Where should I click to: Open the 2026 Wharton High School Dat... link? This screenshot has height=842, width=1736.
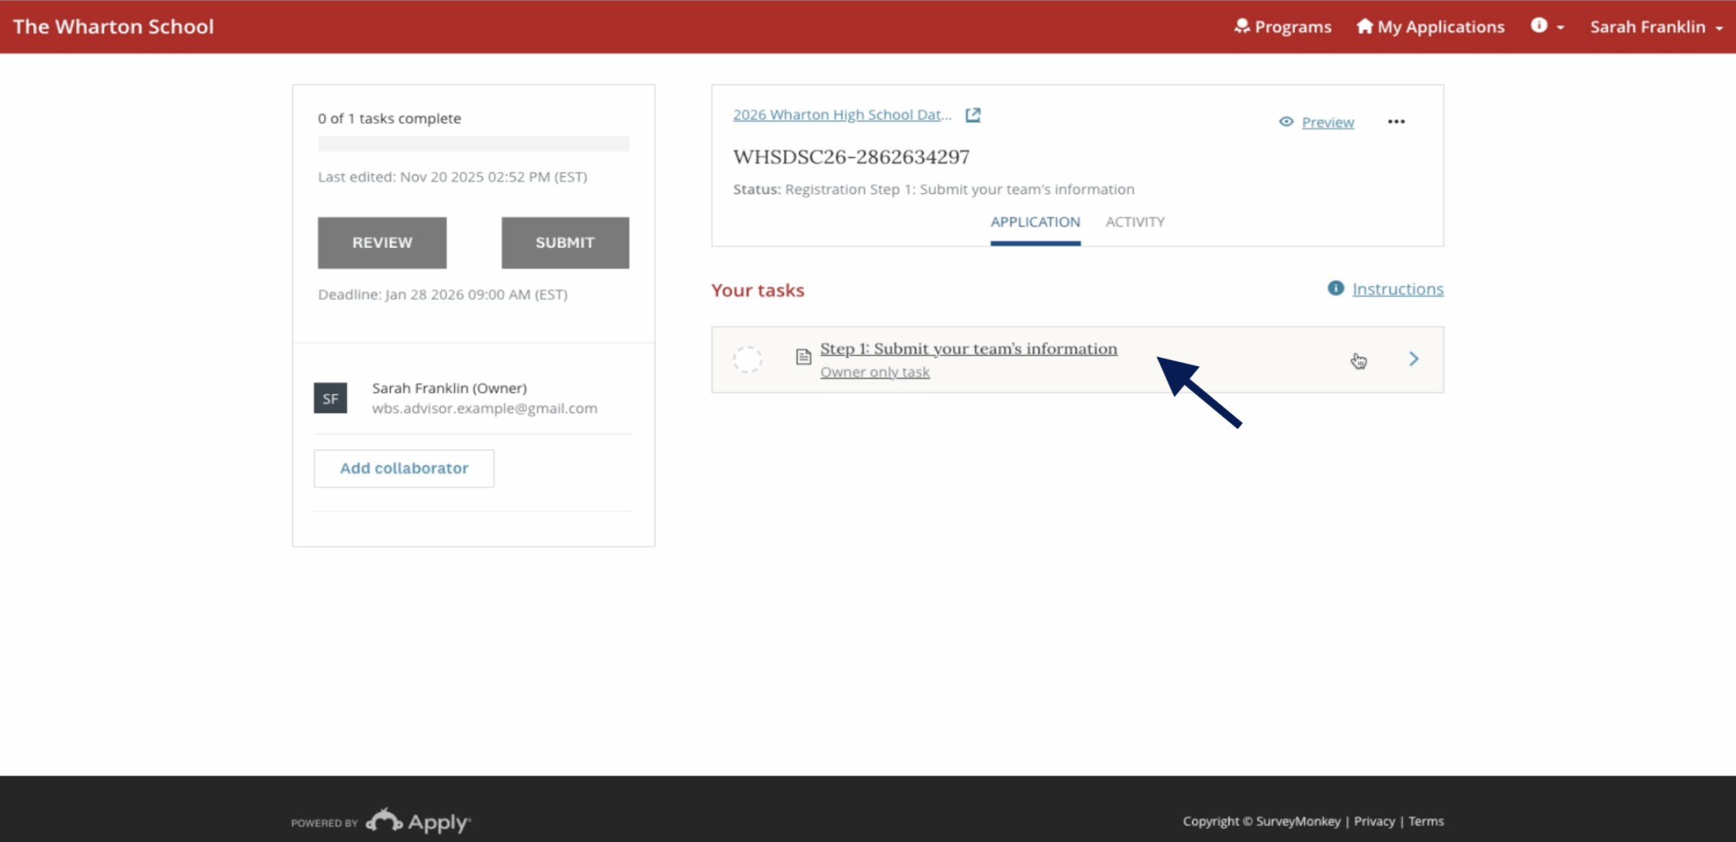click(842, 115)
